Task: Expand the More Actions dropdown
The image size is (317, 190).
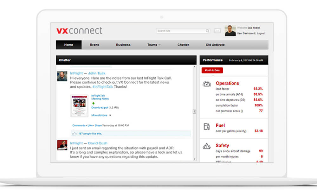Action: [101, 115]
